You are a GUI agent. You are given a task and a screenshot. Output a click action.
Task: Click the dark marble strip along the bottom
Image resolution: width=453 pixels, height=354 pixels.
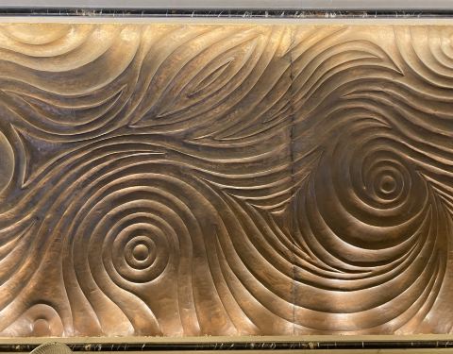226,346
